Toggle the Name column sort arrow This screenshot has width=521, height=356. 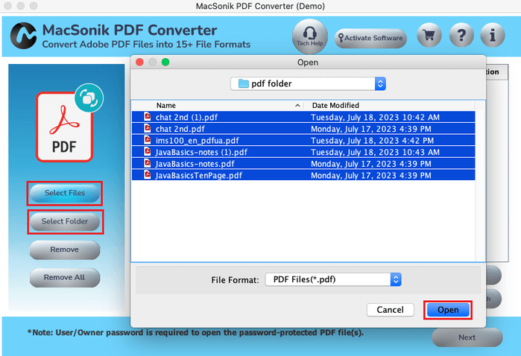click(x=297, y=106)
